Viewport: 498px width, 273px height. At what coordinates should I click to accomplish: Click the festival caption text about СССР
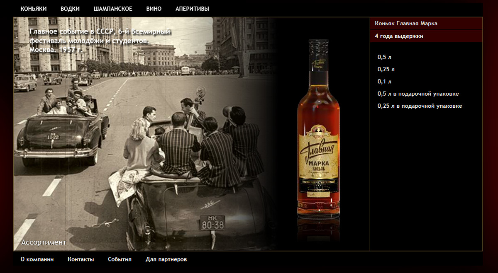pyautogui.click(x=100, y=41)
